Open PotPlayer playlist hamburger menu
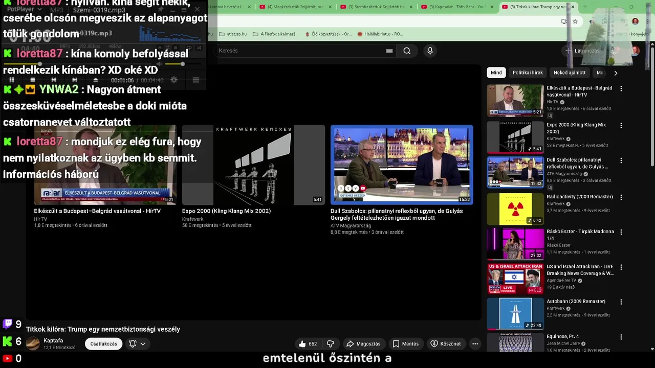Image resolution: width=655 pixels, height=368 pixels. [x=195, y=80]
